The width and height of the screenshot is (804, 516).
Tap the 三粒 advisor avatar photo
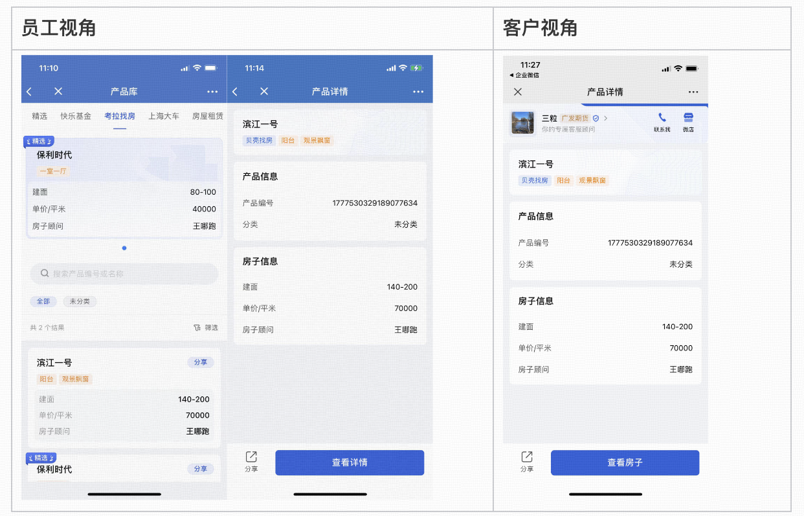(522, 123)
